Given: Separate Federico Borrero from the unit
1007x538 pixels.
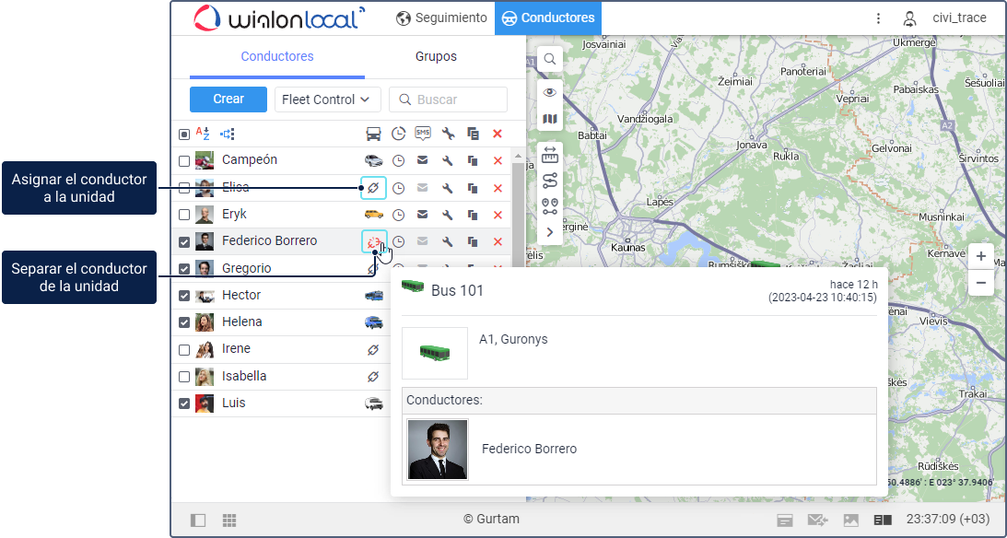Looking at the screenshot, I should 374,242.
